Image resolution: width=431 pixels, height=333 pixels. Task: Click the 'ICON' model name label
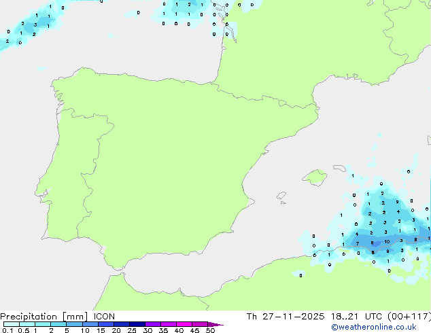104,317
